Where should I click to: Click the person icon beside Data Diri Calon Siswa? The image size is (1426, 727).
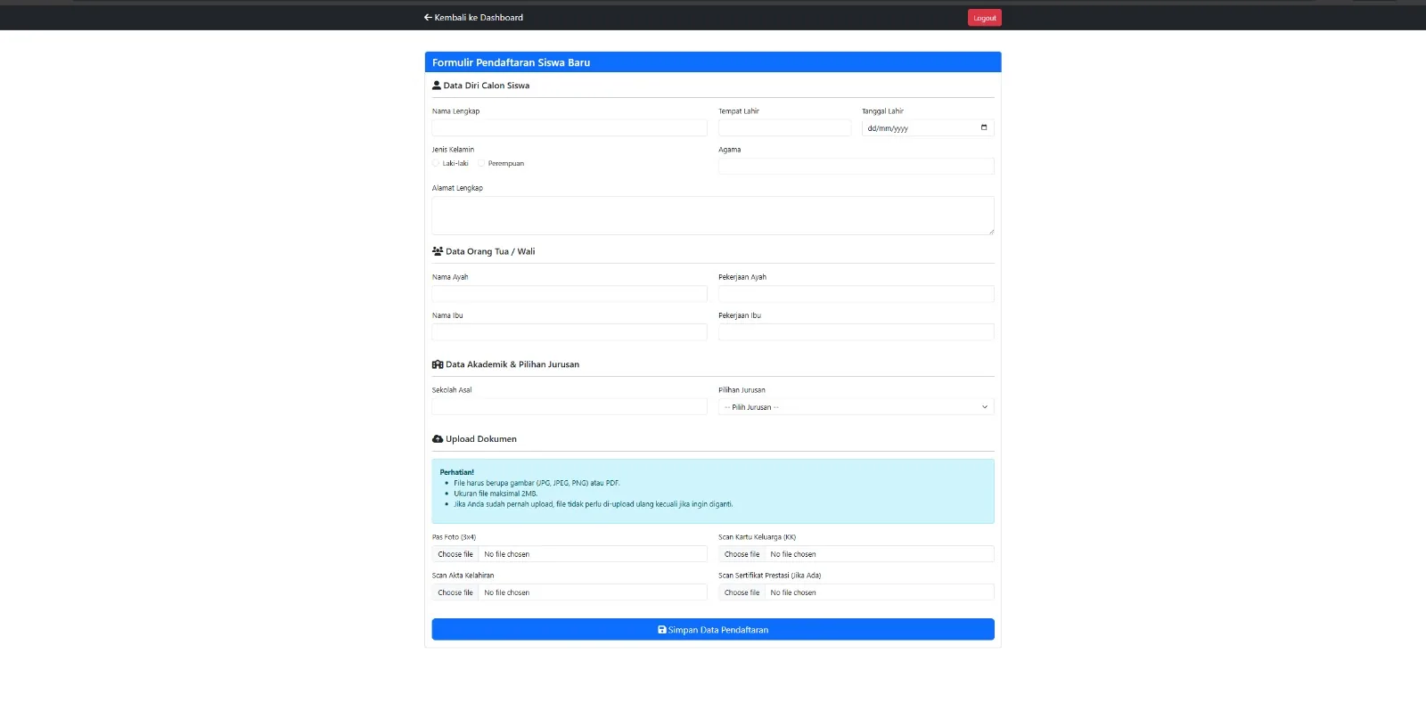pyautogui.click(x=437, y=86)
